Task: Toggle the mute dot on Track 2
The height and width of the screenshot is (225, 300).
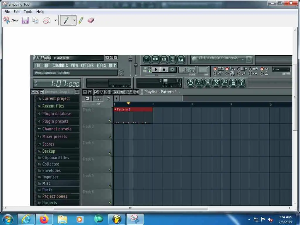Action: point(110,137)
